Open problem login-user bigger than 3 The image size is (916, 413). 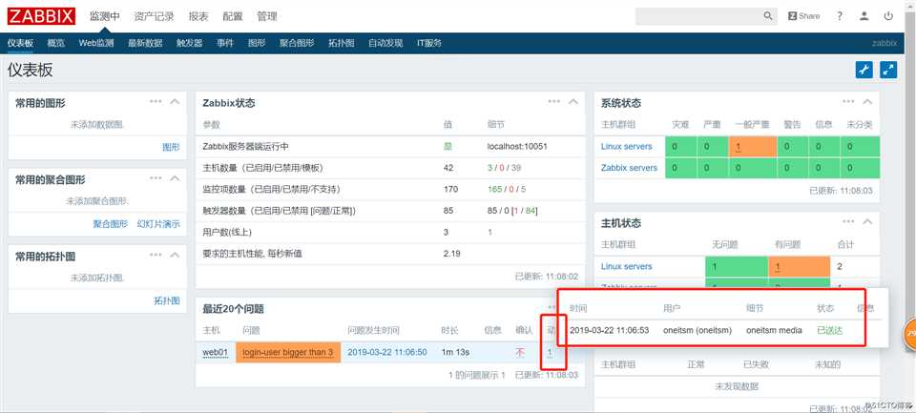coord(288,352)
